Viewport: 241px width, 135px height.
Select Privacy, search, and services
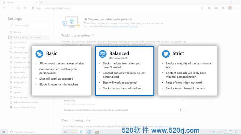[29, 38]
